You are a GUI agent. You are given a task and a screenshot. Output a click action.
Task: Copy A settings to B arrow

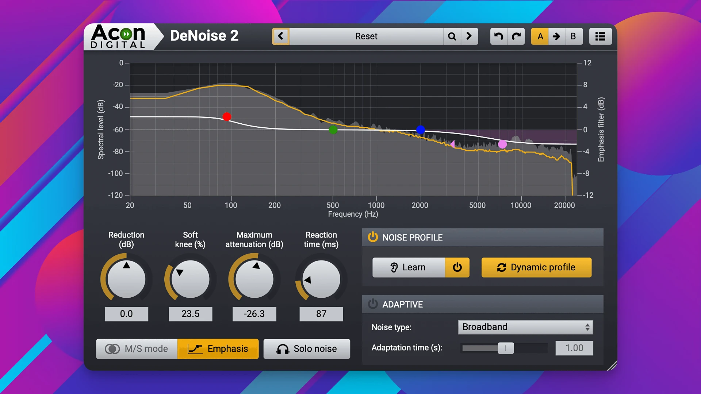[556, 36]
